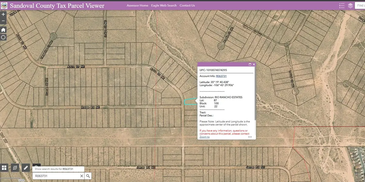Open the layer list widget

tap(350, 5)
